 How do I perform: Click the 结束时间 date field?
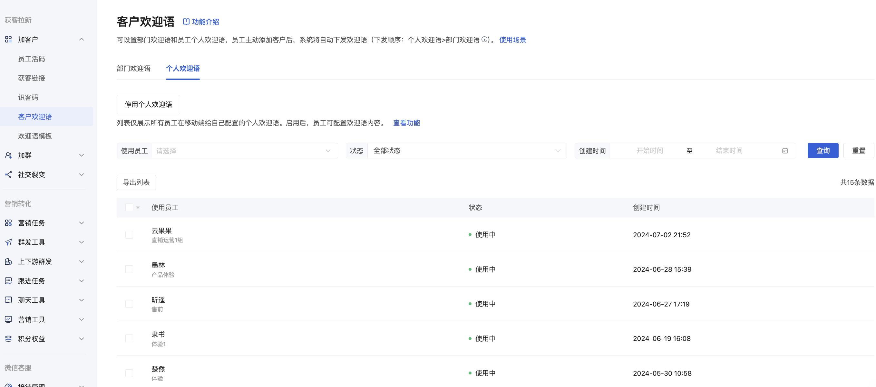click(x=729, y=151)
